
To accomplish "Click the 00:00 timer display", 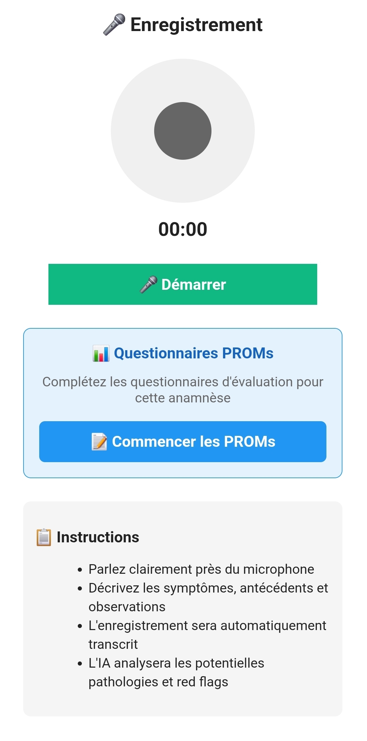I will (x=183, y=229).
